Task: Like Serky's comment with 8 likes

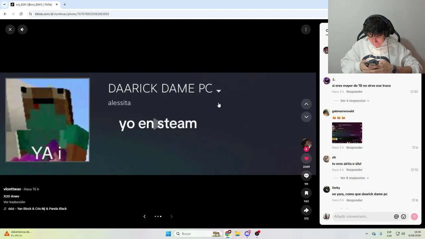Action: point(414,200)
